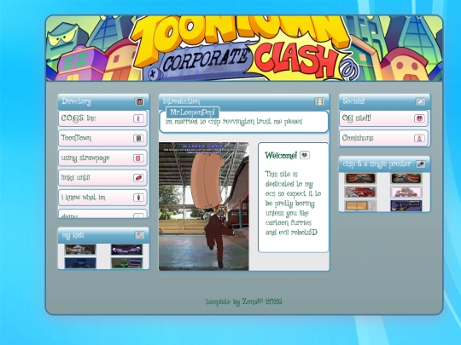Click the Directory panel header icon
The height and width of the screenshot is (345, 461).
click(140, 102)
